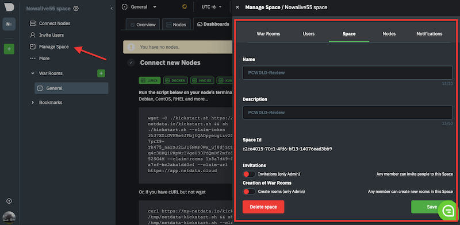The height and width of the screenshot is (225, 460).
Task: Select the Space Id value text
Action: point(287,149)
